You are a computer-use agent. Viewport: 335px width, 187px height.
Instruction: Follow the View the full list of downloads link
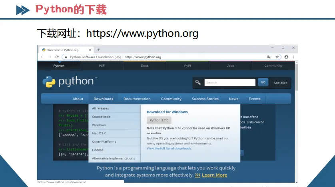point(169,148)
